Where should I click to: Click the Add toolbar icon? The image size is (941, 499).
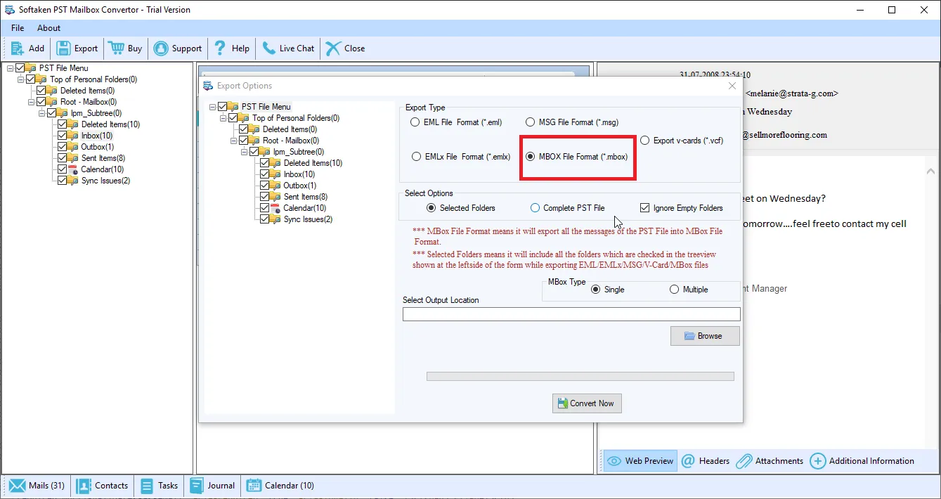click(18, 48)
